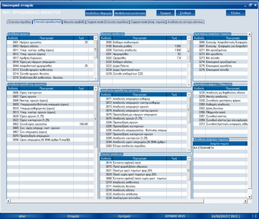This screenshot has height=219, width=259.
Task: Click scroll-down arrow in Αποδοχές πρόσθετης εργασίας table
Action: pyautogui.click(x=189, y=150)
